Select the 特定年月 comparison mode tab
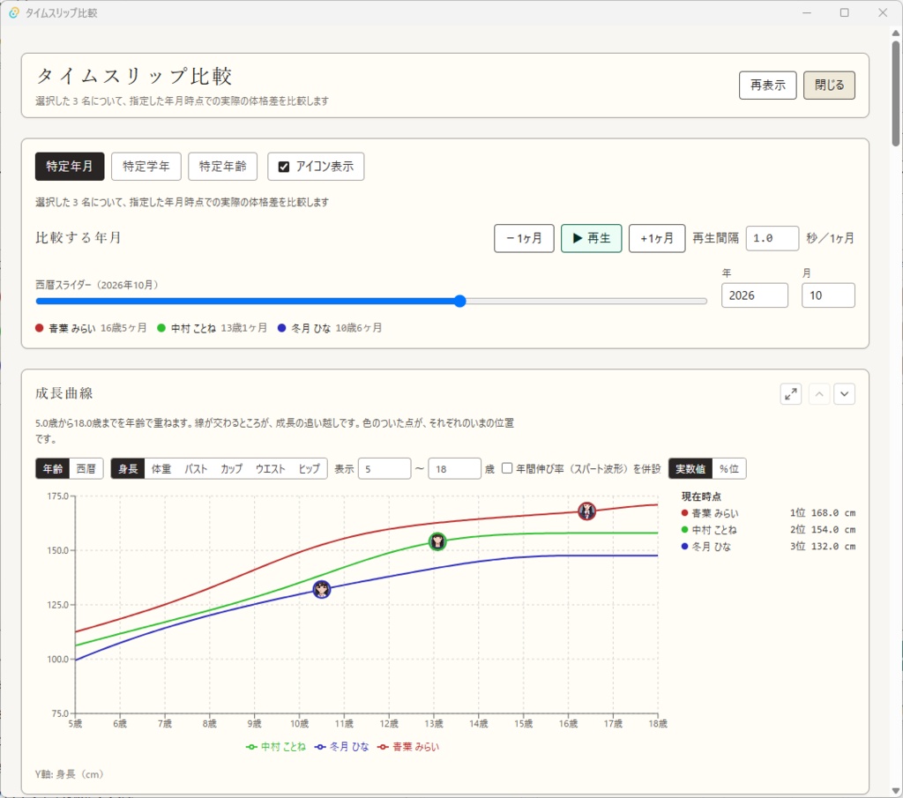This screenshot has width=903, height=798. click(70, 167)
